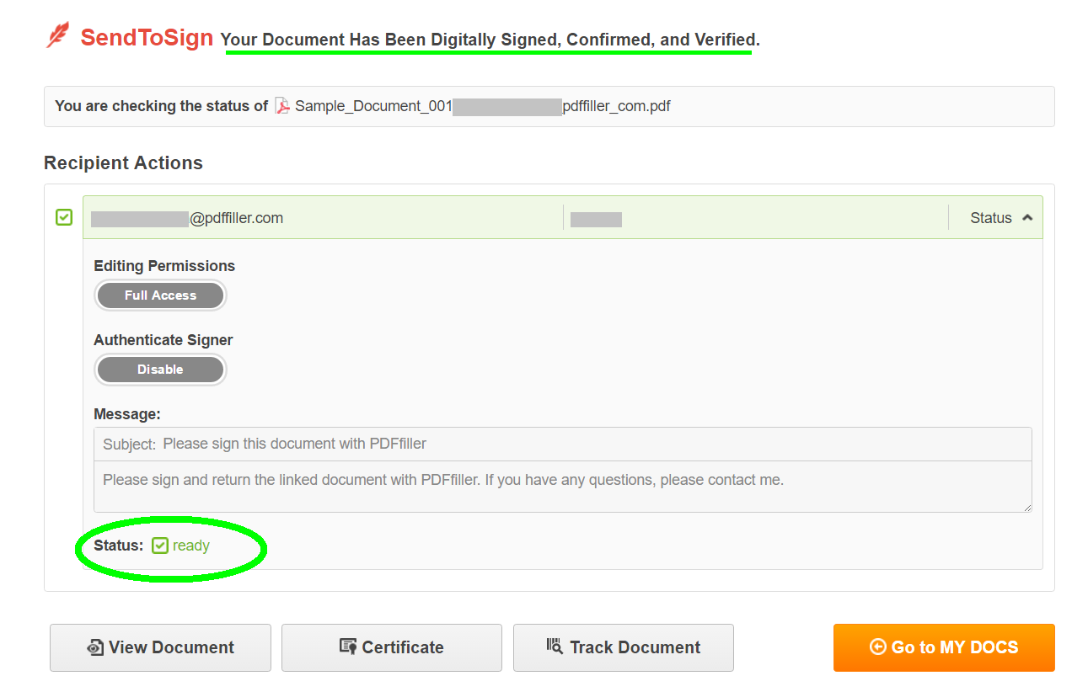Click the SendToSign feather logo icon
The width and height of the screenshot is (1088, 692).
[58, 35]
